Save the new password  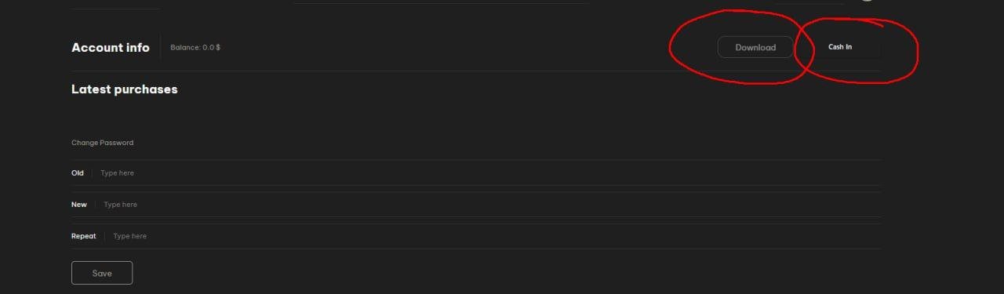point(102,273)
